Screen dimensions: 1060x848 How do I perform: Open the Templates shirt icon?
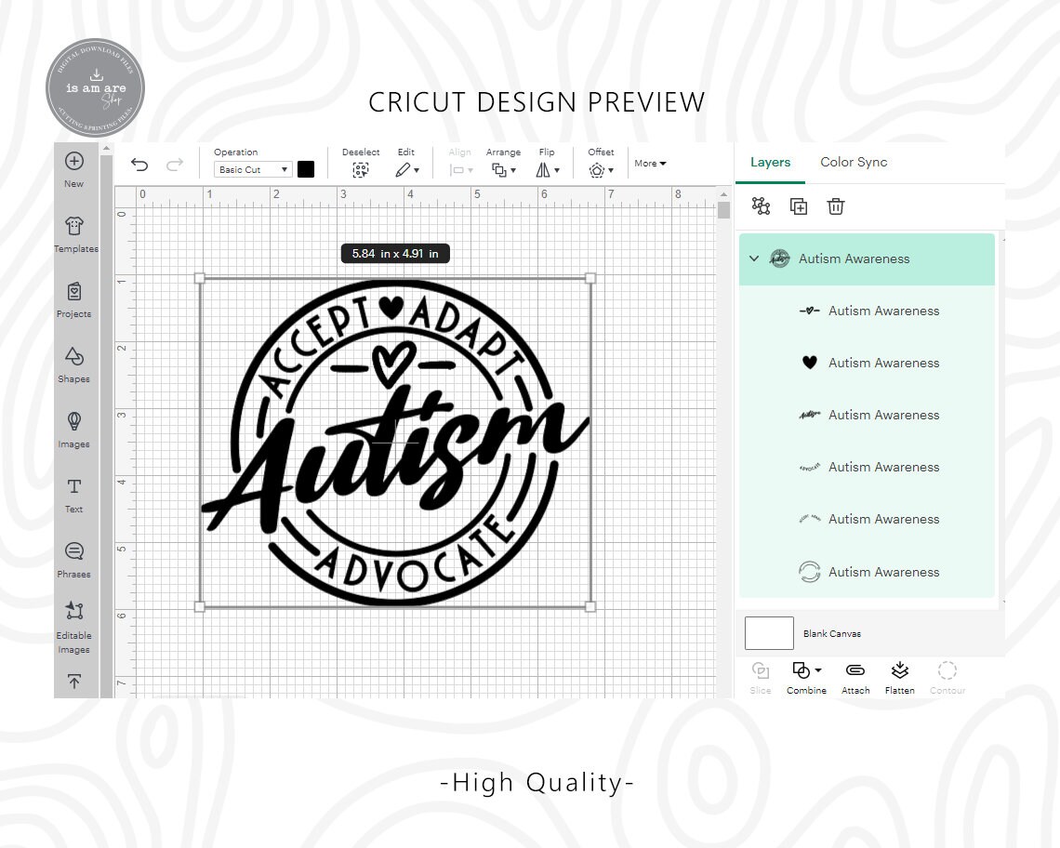coord(74,226)
